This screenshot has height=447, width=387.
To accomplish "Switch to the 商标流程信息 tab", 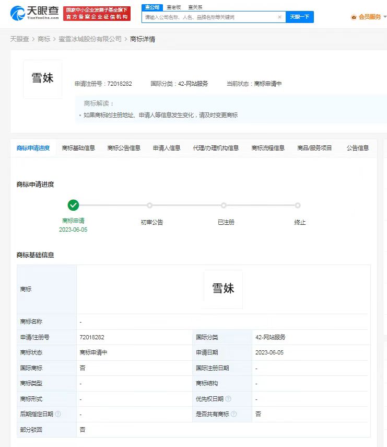I will coord(268,148).
